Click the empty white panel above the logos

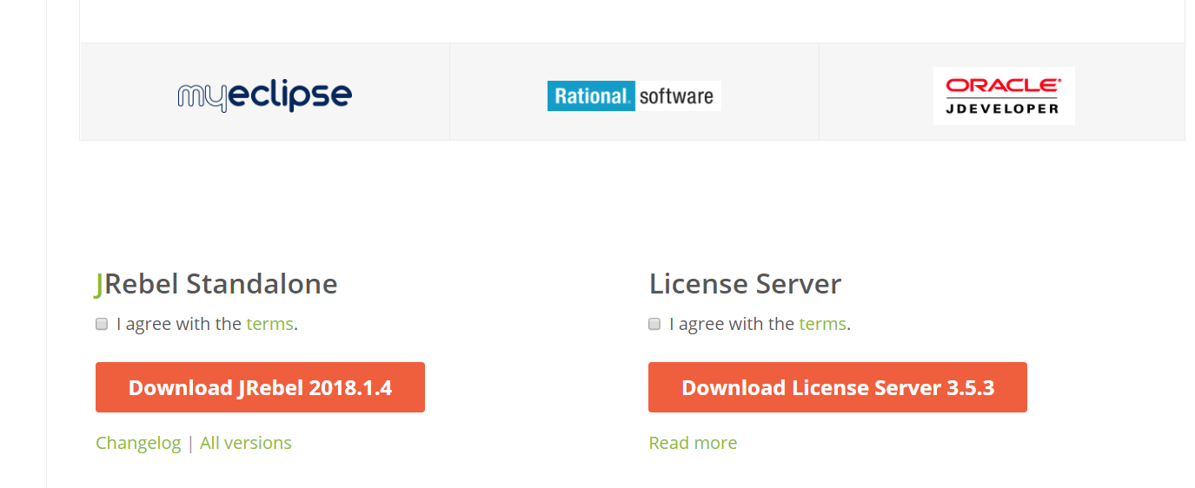click(x=632, y=21)
